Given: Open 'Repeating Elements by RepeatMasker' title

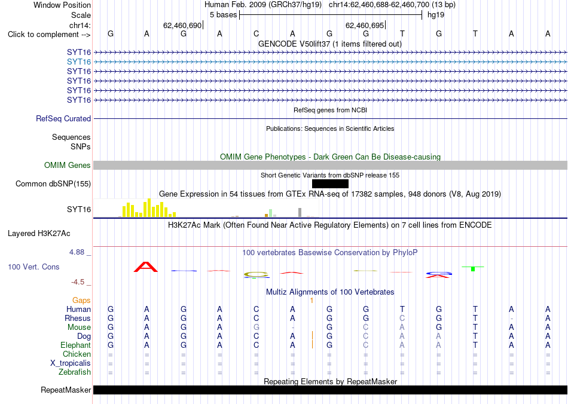Looking at the screenshot, I should coord(330,381).
